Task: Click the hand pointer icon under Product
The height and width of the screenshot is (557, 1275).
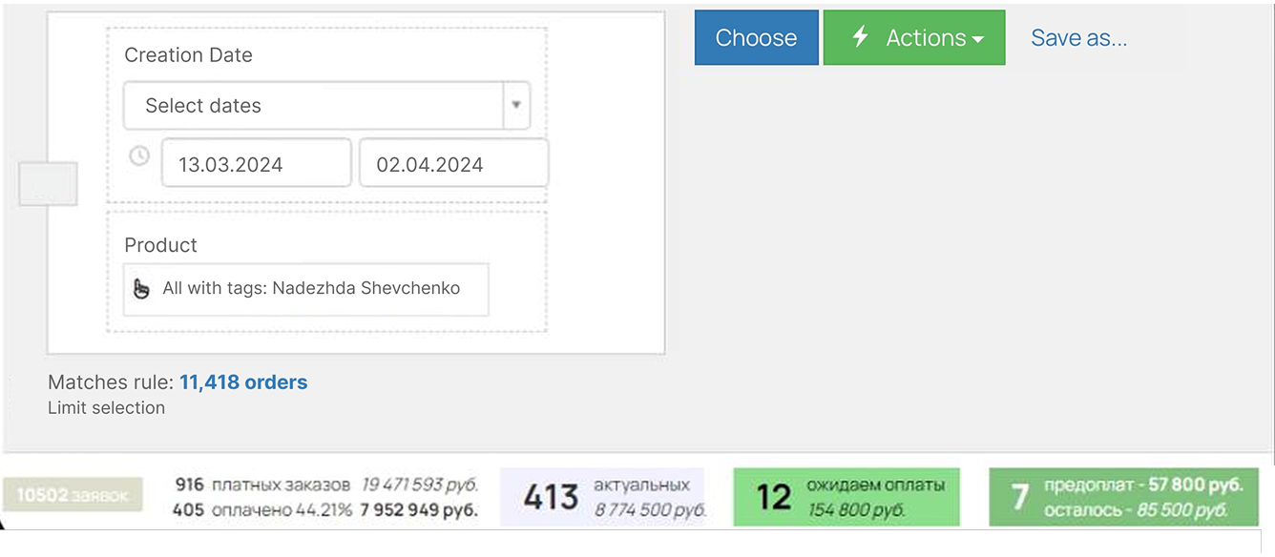Action: [141, 289]
